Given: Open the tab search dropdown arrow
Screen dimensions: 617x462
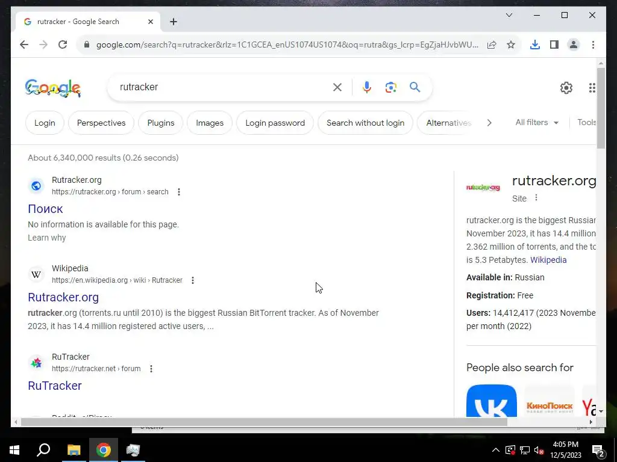Looking at the screenshot, I should 509,15.
